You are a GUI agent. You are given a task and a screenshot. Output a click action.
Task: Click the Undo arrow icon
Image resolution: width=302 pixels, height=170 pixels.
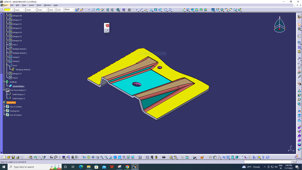click(35, 157)
